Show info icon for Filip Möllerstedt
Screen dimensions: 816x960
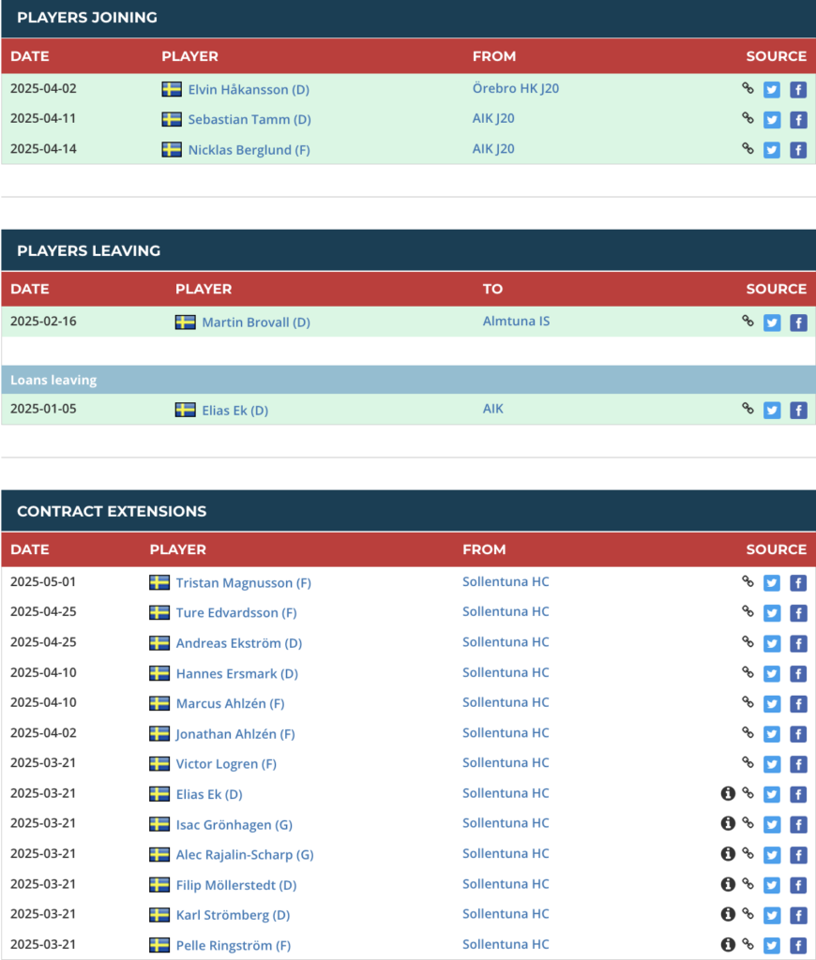coord(728,884)
